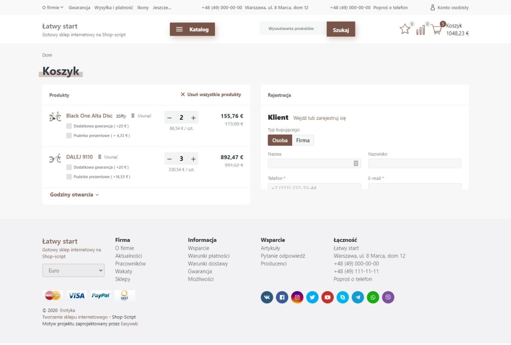Open the Katalog menu
Screen dimensions: 511x345
(192, 29)
